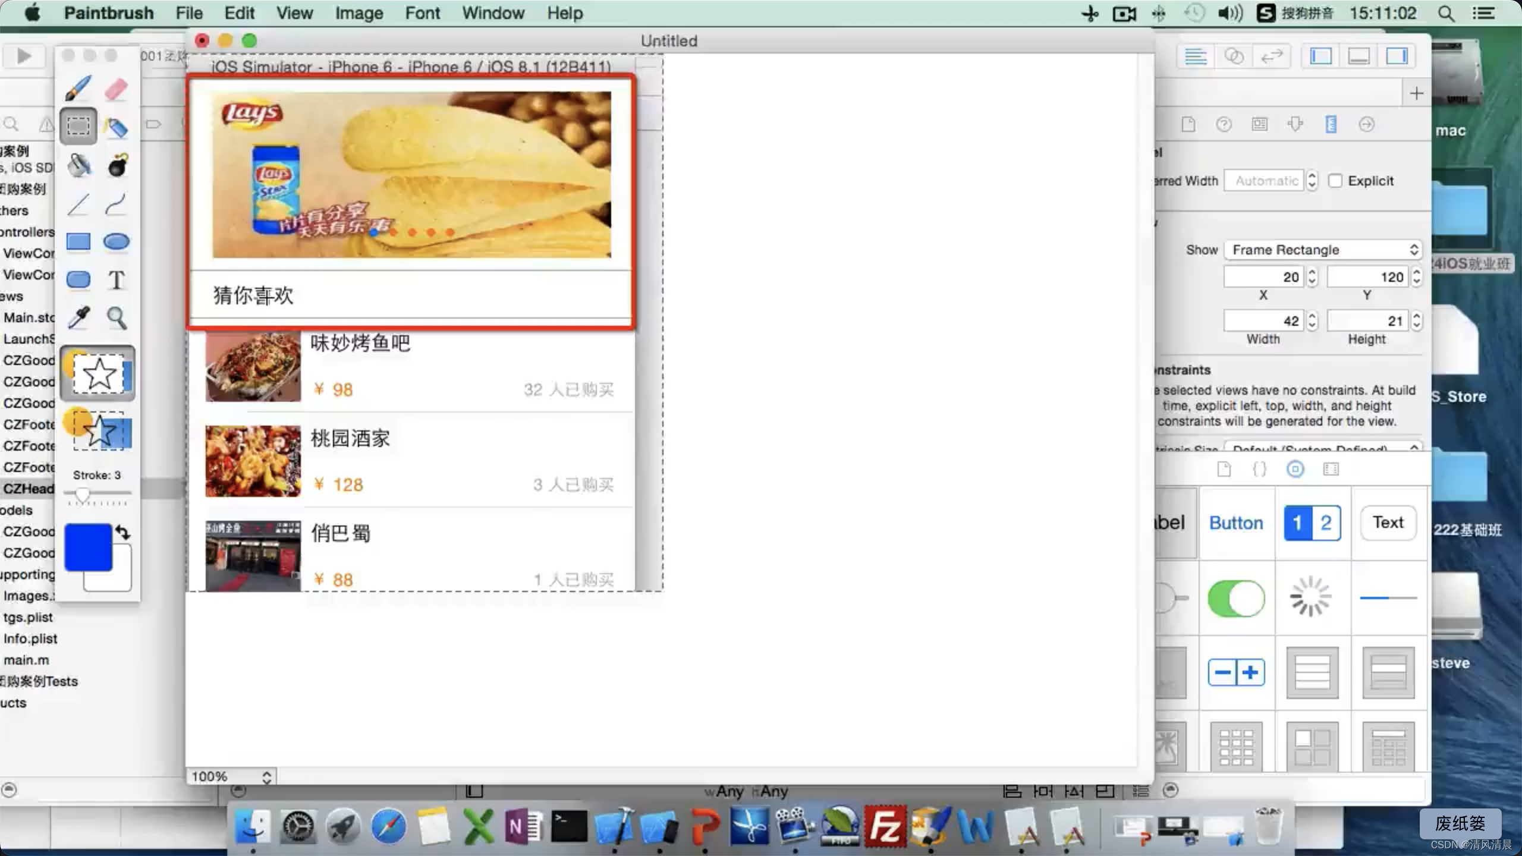Click the Height stepper next to 21
Viewport: 1522px width, 856px height.
click(x=1417, y=320)
